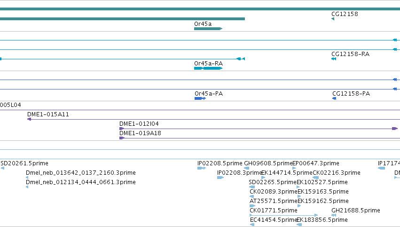Select the Or45a-PA protein glyph
The height and width of the screenshot is (227, 400).
[200, 98]
